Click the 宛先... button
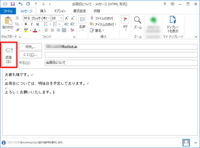200x148 pixels. click(30, 47)
